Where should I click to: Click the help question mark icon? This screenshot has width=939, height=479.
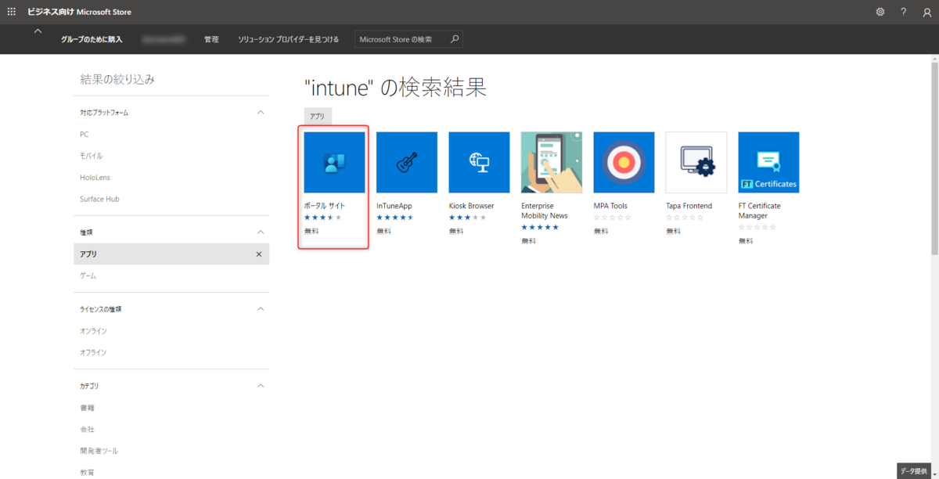pyautogui.click(x=903, y=12)
